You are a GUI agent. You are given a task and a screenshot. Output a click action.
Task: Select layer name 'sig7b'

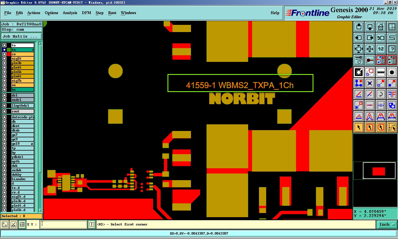pos(23,81)
